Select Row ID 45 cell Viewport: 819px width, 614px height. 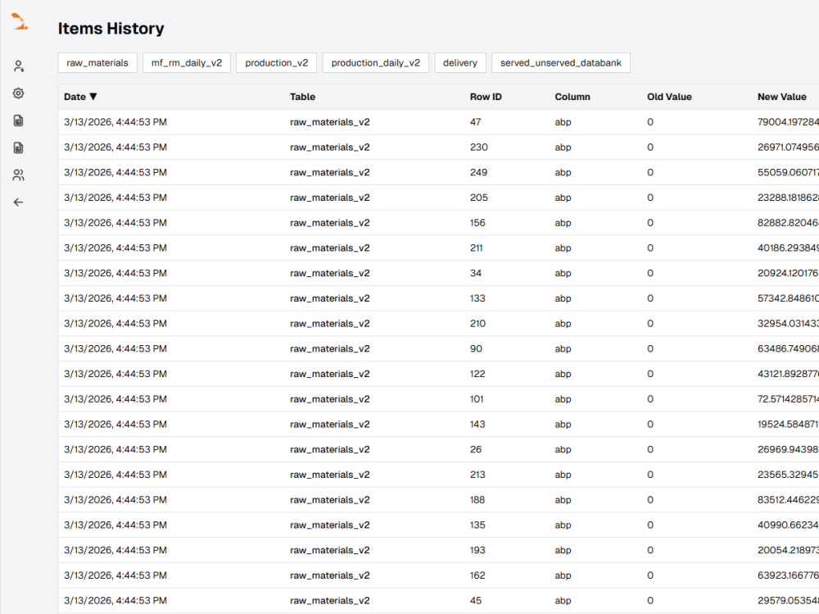(x=475, y=600)
